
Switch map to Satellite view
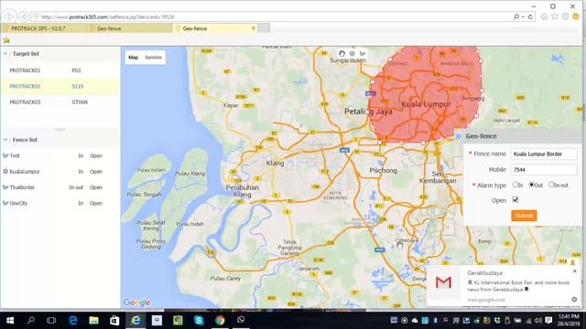coord(153,58)
